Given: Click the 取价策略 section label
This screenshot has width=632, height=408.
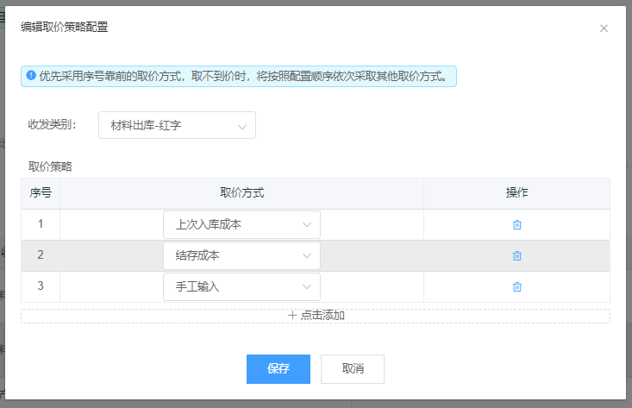Looking at the screenshot, I should [50, 166].
